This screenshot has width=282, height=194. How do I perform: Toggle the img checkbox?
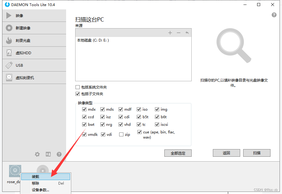click(x=157, y=109)
